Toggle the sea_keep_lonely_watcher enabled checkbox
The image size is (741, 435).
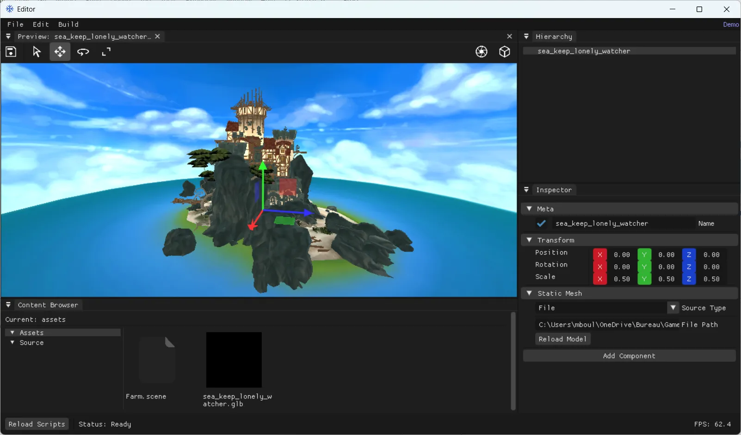[541, 224]
